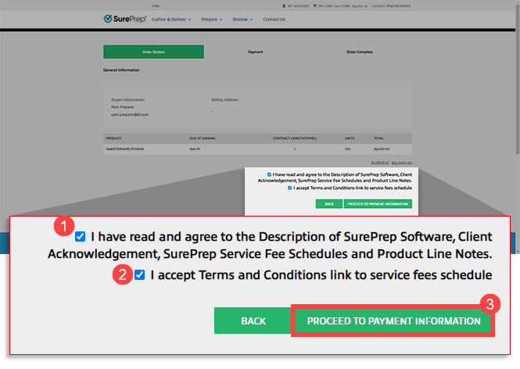
Task: Click the UNITS column header
Action: (x=350, y=138)
